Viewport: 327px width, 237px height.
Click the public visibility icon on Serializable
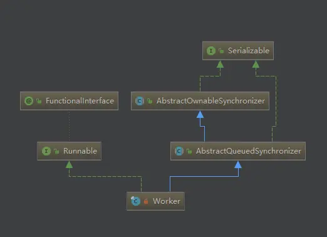[221, 51]
